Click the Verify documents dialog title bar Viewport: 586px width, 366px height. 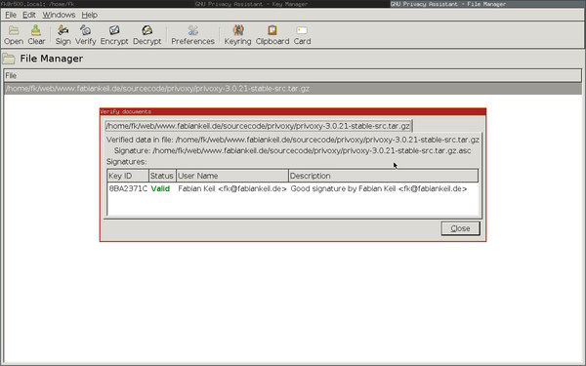pos(293,111)
